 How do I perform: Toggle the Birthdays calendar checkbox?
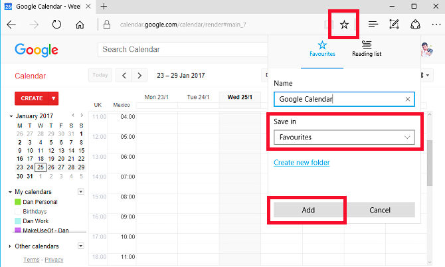click(x=17, y=211)
